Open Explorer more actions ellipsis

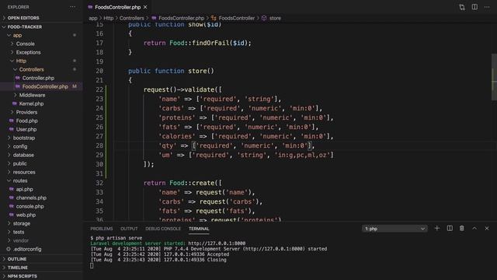tap(72, 7)
